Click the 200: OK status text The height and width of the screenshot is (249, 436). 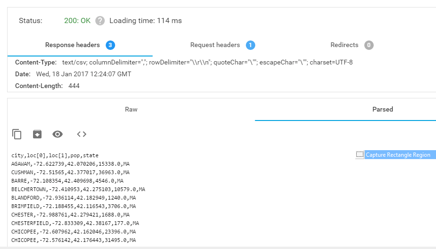(x=77, y=21)
